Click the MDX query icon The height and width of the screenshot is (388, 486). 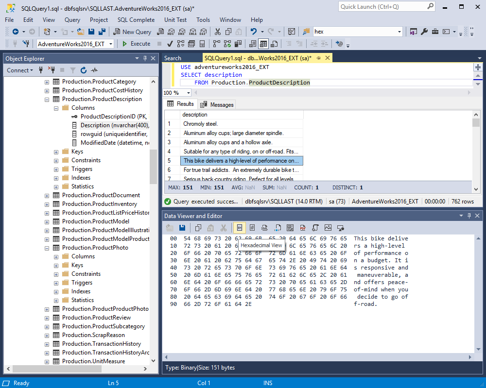coord(171,32)
